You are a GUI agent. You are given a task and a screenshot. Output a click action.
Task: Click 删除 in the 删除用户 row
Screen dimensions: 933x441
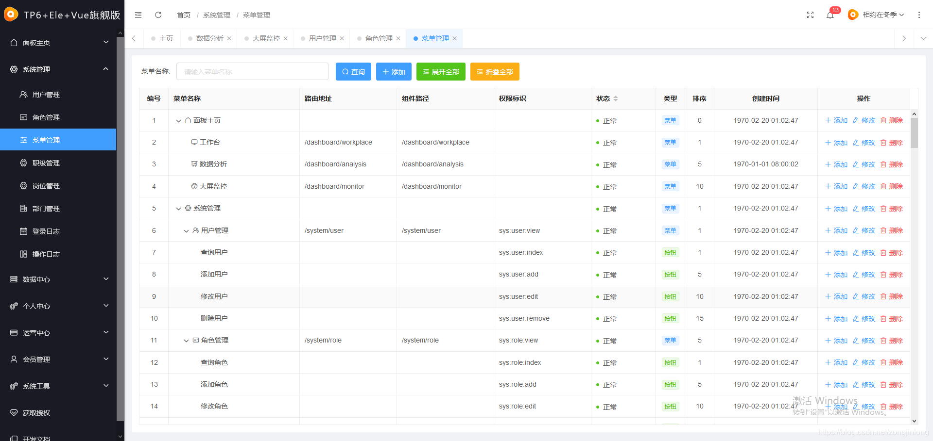[892, 319]
